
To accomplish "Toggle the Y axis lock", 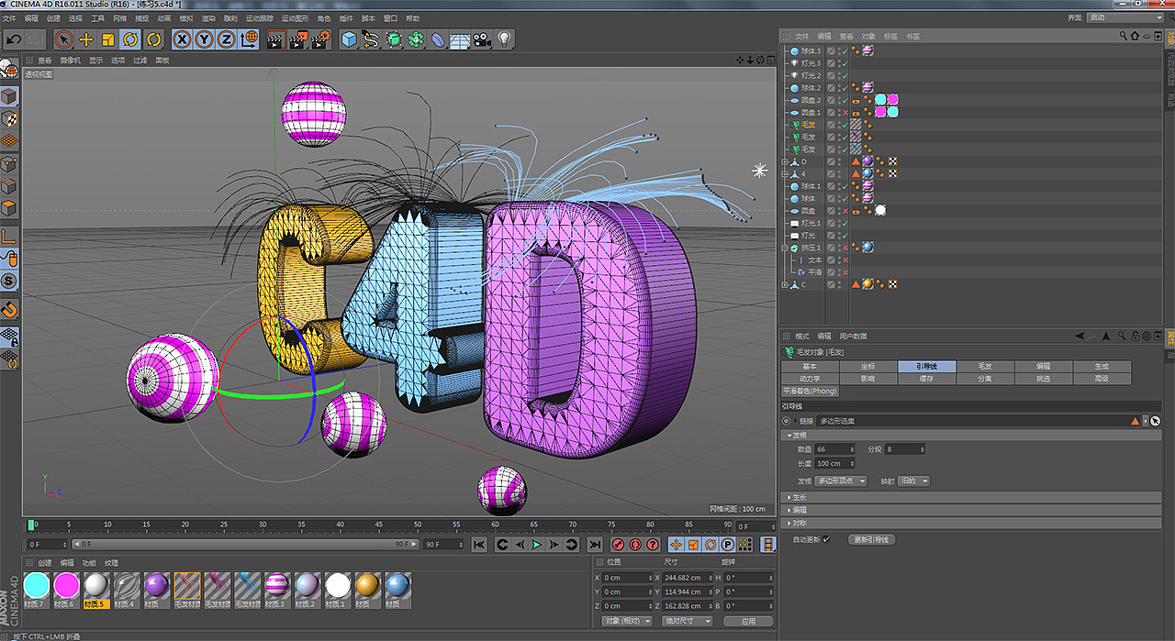I will [x=204, y=39].
